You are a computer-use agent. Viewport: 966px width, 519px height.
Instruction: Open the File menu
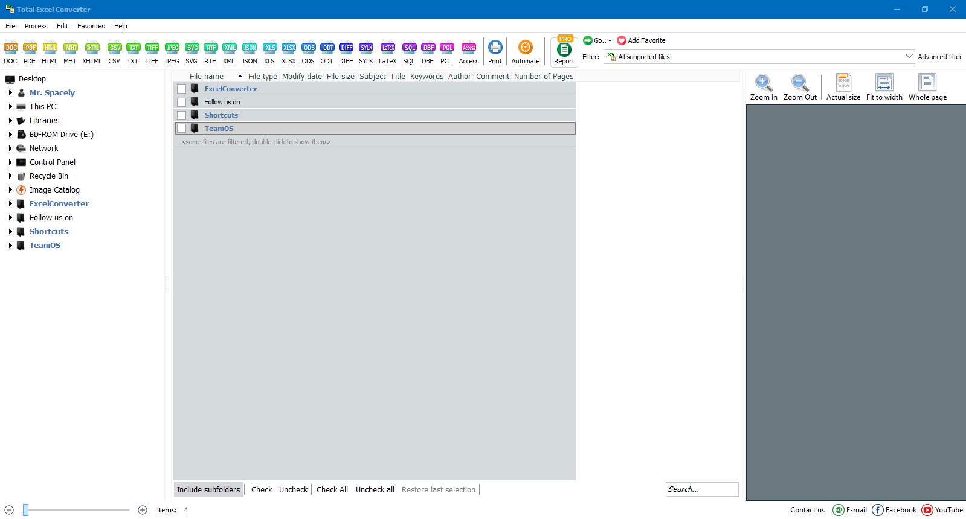tap(10, 26)
